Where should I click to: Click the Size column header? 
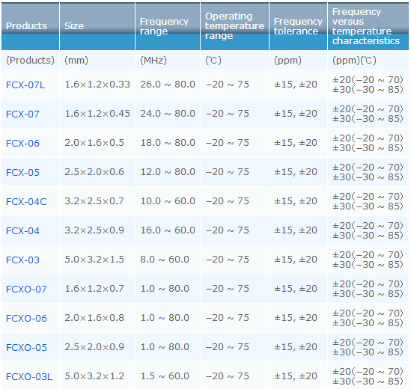[97, 26]
